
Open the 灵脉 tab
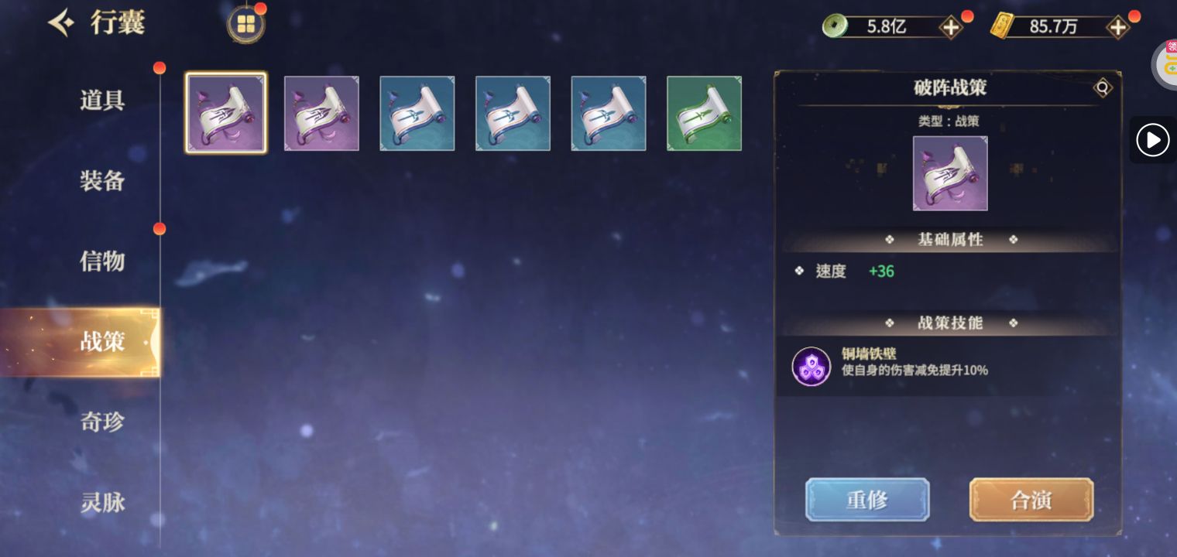tap(102, 503)
